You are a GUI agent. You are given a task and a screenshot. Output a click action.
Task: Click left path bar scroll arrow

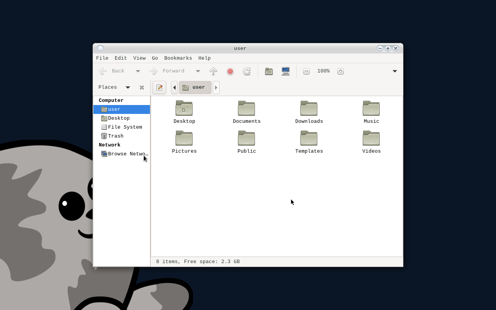[174, 88]
